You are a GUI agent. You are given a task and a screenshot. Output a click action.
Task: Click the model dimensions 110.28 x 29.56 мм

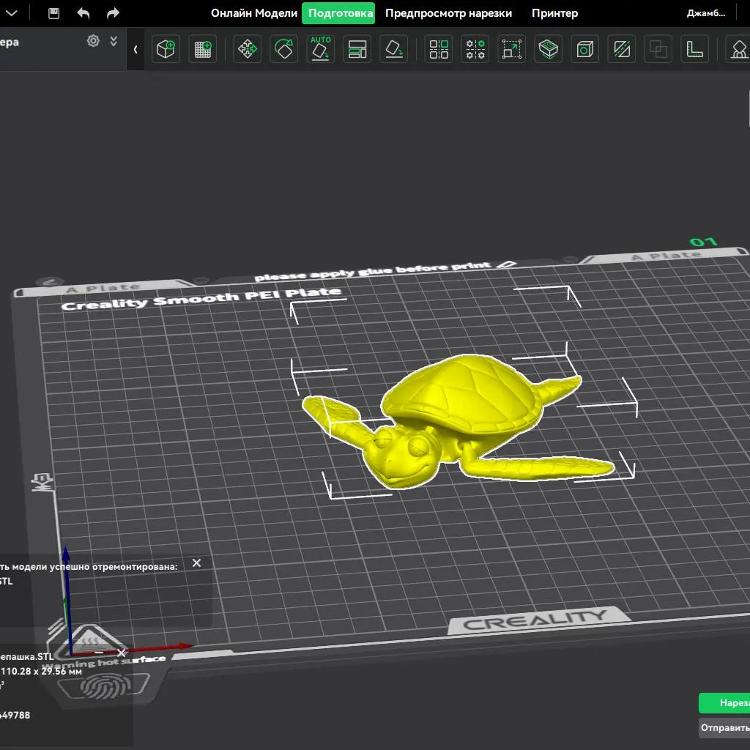pyautogui.click(x=41, y=671)
